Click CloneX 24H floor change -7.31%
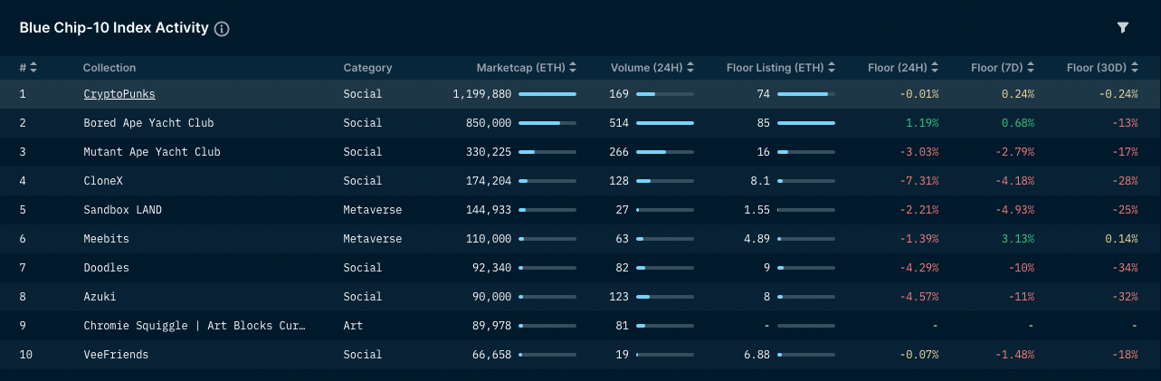Image resolution: width=1161 pixels, height=381 pixels. point(919,181)
